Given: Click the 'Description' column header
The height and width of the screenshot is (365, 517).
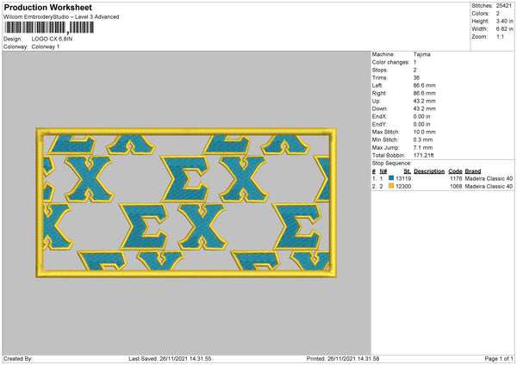Looking at the screenshot, I should (429, 171).
